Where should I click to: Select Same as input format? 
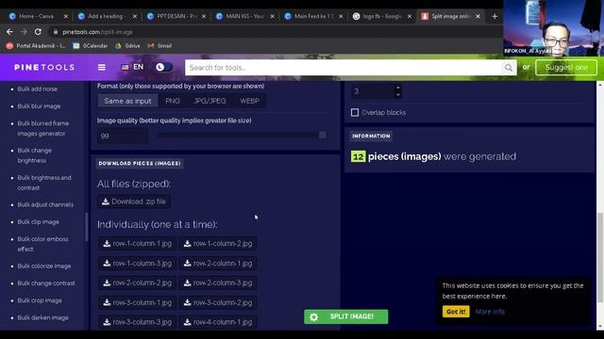coord(128,101)
